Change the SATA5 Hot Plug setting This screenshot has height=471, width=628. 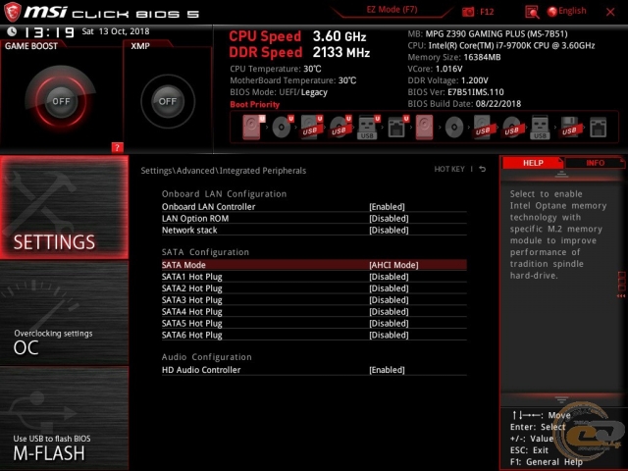tap(314, 323)
